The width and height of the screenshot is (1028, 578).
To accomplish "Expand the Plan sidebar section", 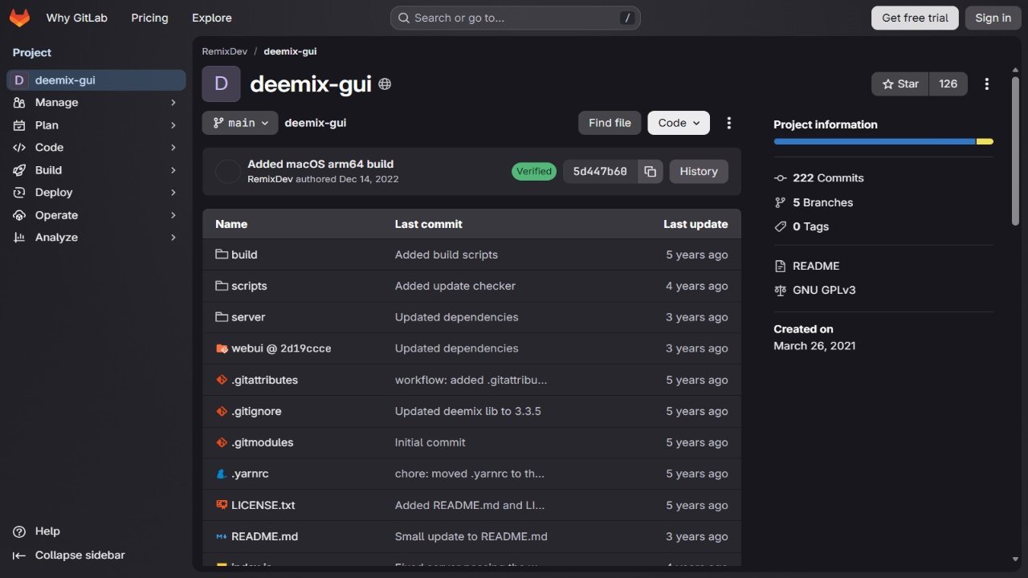I will click(96, 125).
